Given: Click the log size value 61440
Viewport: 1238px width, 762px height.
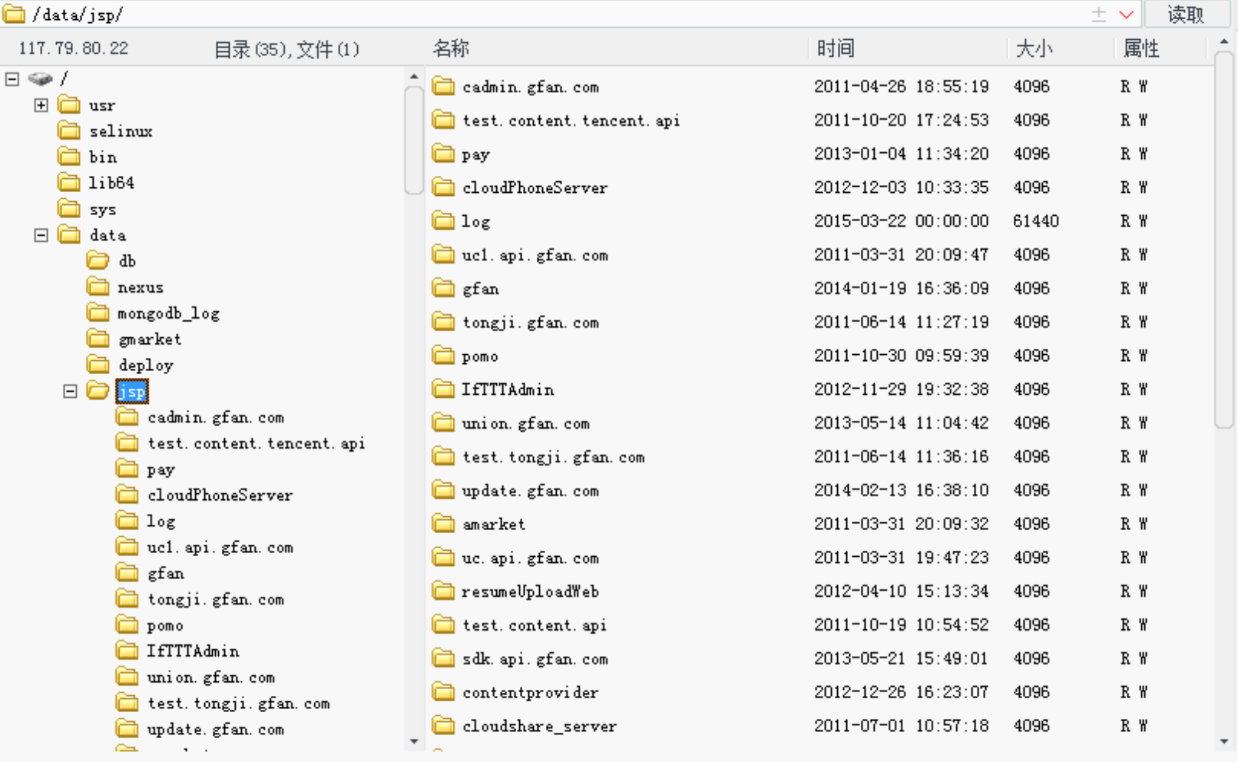Looking at the screenshot, I should pos(1036,221).
